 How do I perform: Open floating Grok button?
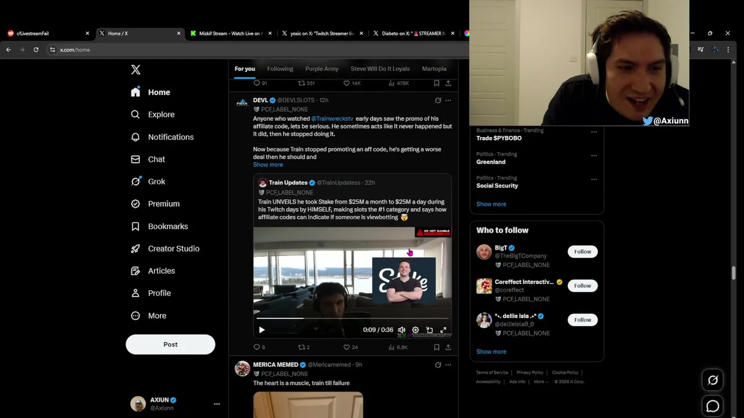[713, 380]
